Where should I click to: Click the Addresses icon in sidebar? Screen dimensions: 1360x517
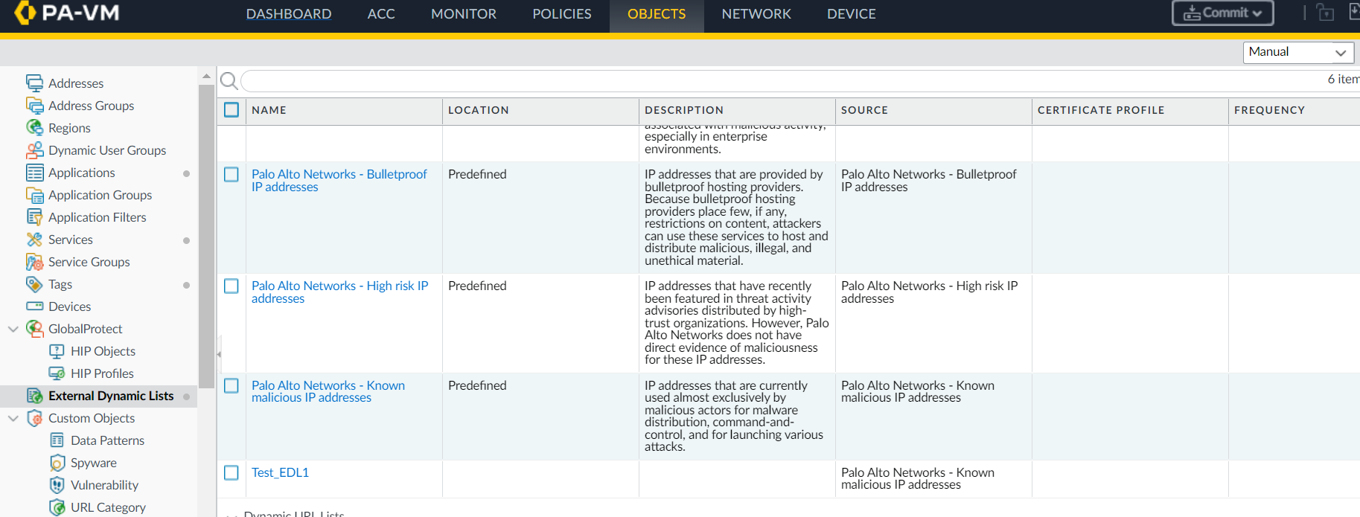pyautogui.click(x=34, y=83)
